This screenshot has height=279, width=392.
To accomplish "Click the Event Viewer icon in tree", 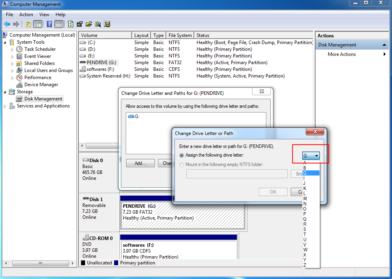I will pyautogui.click(x=19, y=56).
